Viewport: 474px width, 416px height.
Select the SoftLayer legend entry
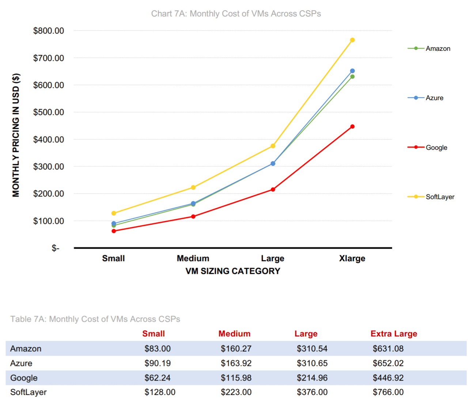click(431, 197)
